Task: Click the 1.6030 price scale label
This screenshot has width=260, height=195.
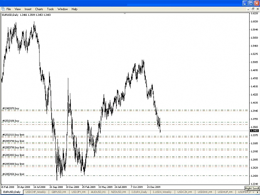Action: pos(255,21)
